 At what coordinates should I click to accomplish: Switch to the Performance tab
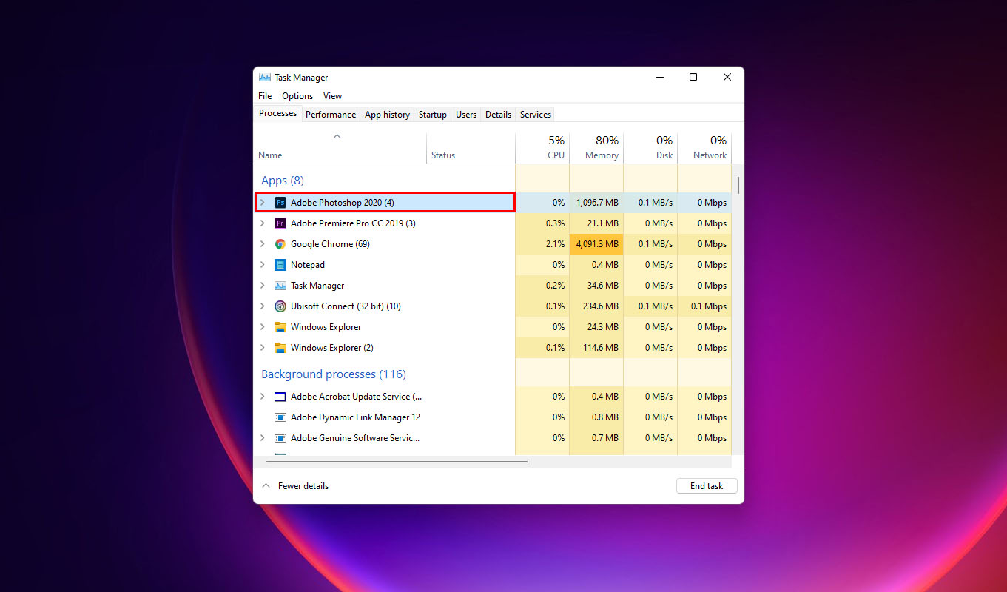pyautogui.click(x=331, y=114)
